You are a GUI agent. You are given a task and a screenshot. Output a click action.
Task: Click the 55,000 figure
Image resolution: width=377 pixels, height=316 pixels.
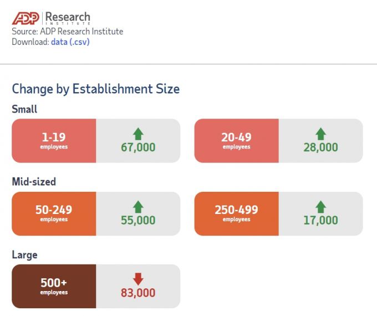tap(138, 220)
